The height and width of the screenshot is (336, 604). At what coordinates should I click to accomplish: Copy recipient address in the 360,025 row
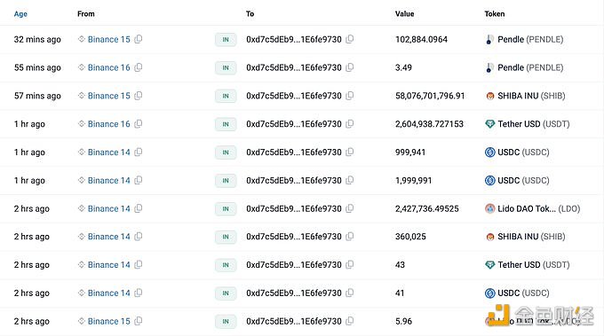350,237
